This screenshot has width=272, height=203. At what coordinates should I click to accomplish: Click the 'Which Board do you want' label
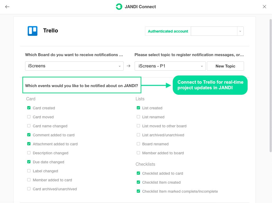[74, 55]
